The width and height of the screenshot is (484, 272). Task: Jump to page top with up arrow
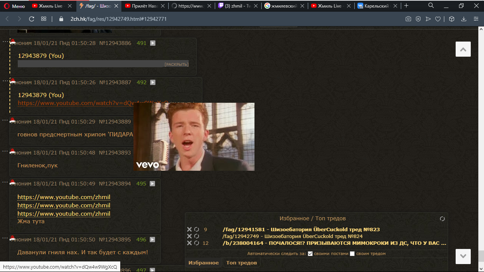pyautogui.click(x=463, y=49)
